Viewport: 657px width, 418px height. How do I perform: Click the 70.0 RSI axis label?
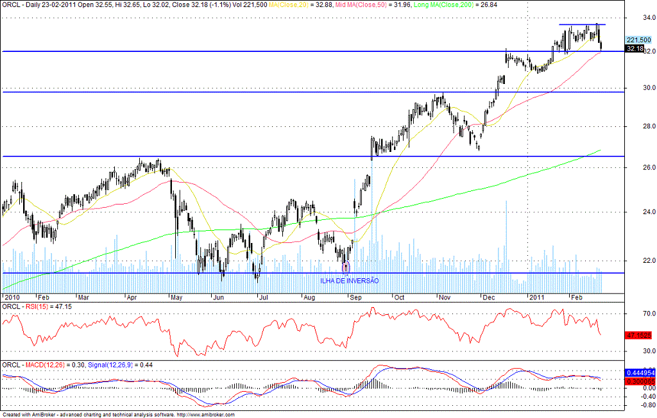pyautogui.click(x=649, y=313)
